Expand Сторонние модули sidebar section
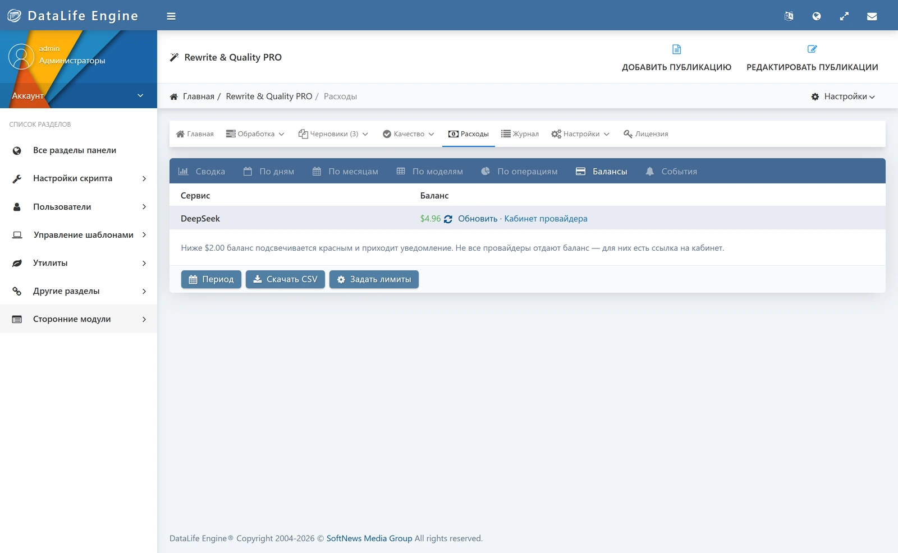Screen dimensions: 898x553 coord(79,319)
